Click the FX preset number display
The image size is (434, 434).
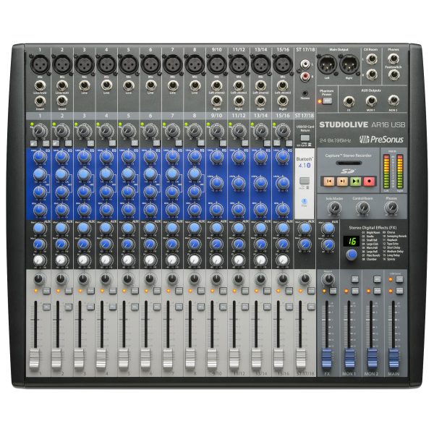(352, 242)
